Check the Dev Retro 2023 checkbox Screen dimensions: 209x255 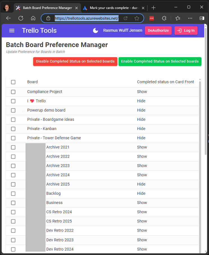tap(13, 240)
